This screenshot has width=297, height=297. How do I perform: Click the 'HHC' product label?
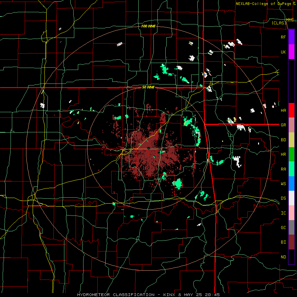pyautogui.click(x=290, y=20)
